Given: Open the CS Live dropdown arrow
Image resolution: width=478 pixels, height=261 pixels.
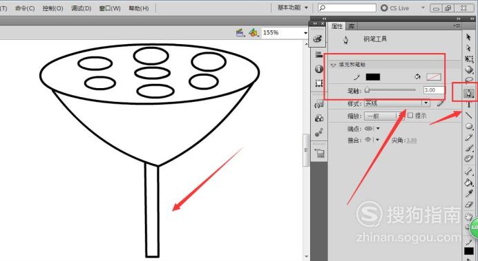Looking at the screenshot, I should point(423,8).
